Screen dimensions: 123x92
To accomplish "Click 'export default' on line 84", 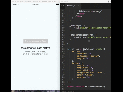I will pyautogui.click(x=75, y=87).
